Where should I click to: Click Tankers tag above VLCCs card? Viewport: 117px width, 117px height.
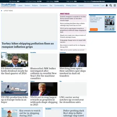(32, 81)
